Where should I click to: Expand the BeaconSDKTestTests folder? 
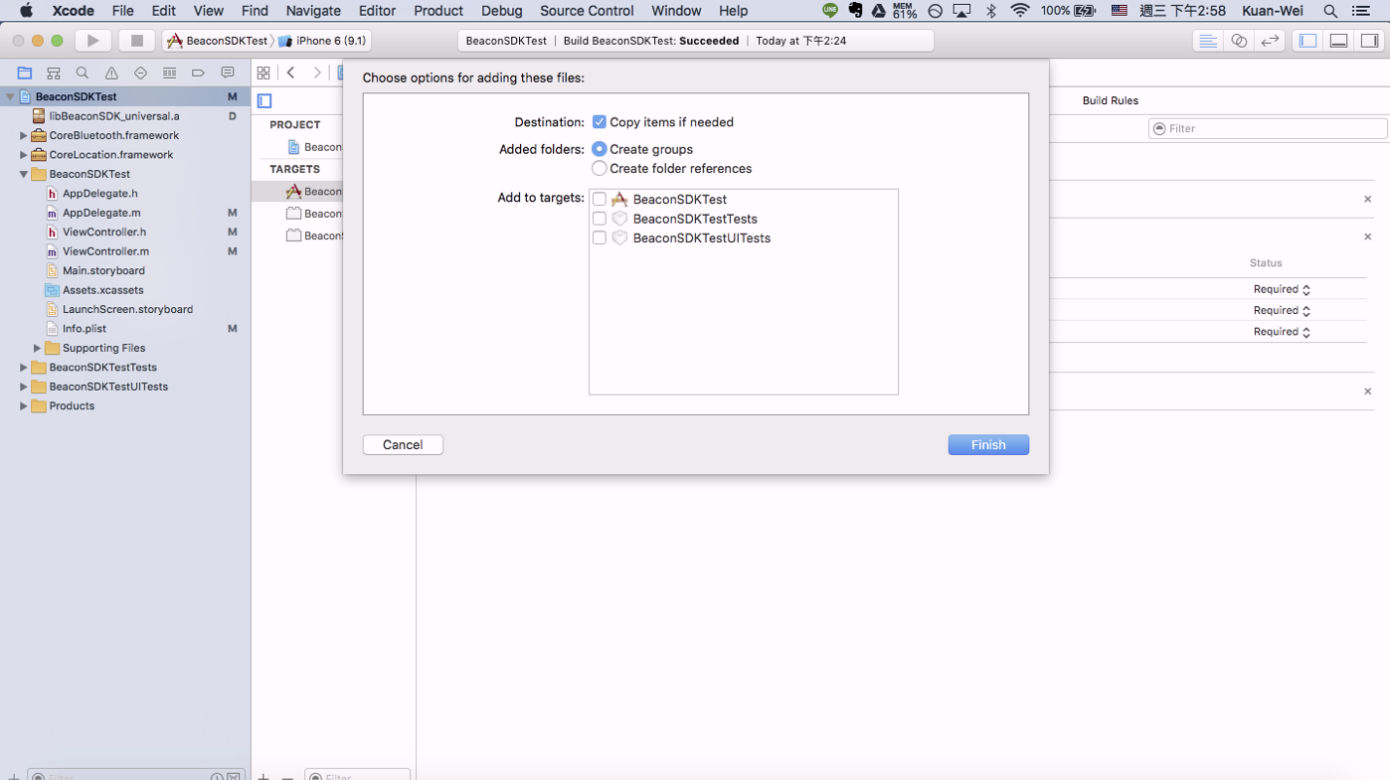24,368
